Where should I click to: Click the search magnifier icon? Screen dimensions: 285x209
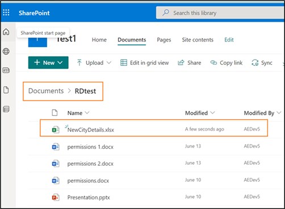(166, 12)
